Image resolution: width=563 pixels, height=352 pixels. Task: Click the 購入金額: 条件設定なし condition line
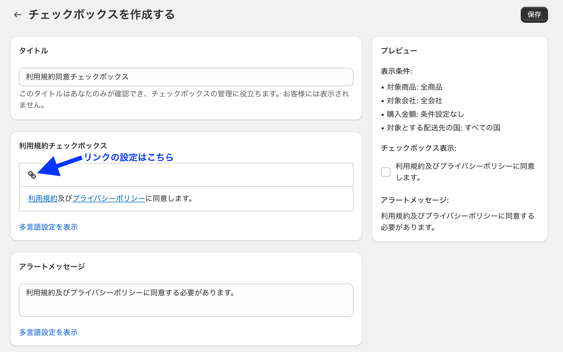[425, 114]
